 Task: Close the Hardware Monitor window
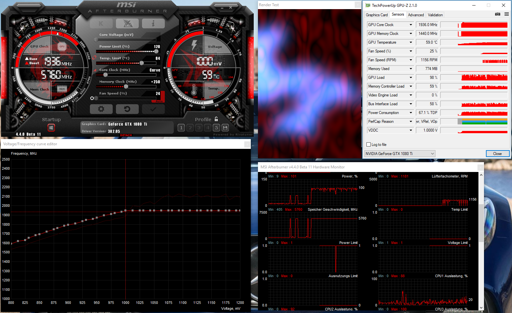(x=480, y=167)
